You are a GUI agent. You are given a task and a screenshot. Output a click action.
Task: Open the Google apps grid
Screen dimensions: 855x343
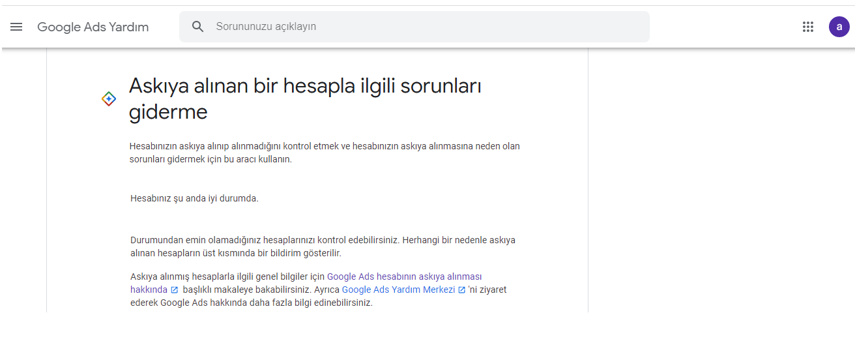(x=808, y=27)
